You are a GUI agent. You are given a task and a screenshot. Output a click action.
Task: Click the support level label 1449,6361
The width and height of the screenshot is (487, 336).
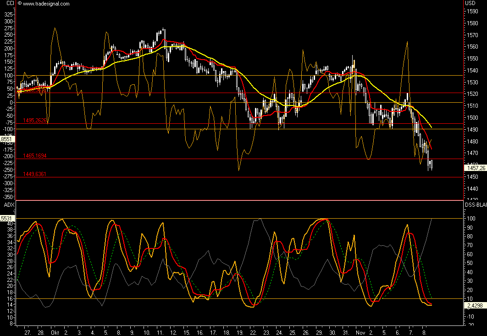[x=35, y=174]
